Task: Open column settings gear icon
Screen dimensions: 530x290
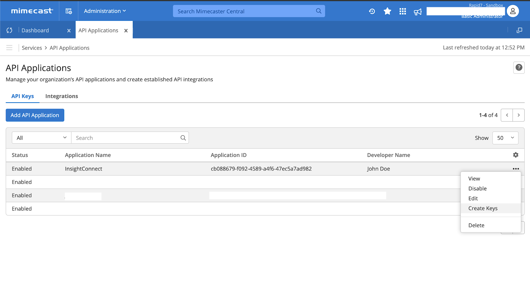Action: click(516, 155)
